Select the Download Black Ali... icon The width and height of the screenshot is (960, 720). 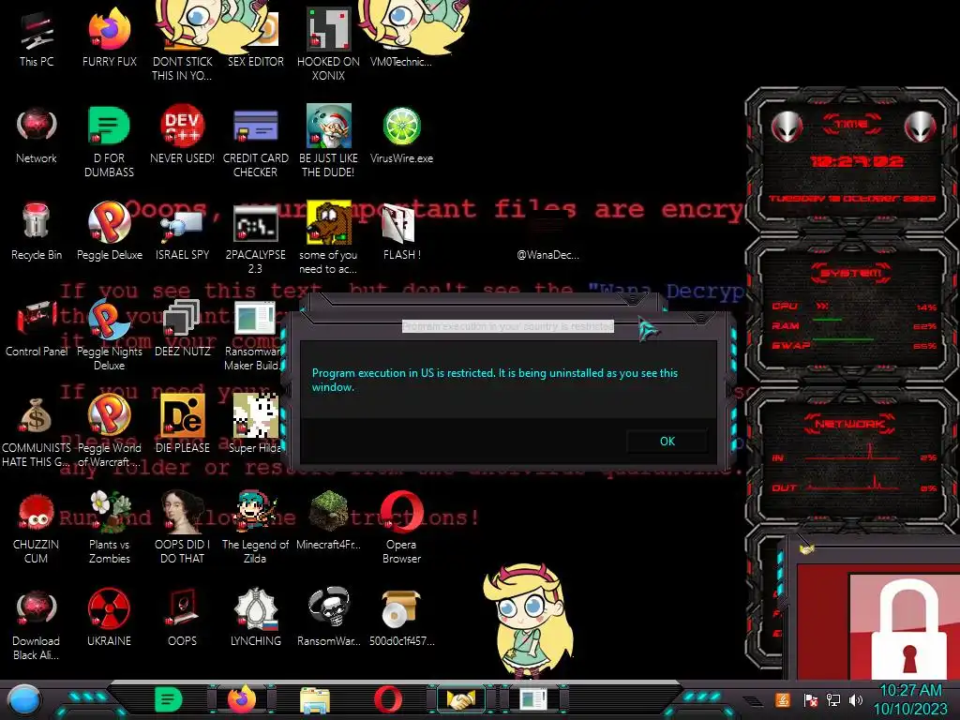pos(37,625)
